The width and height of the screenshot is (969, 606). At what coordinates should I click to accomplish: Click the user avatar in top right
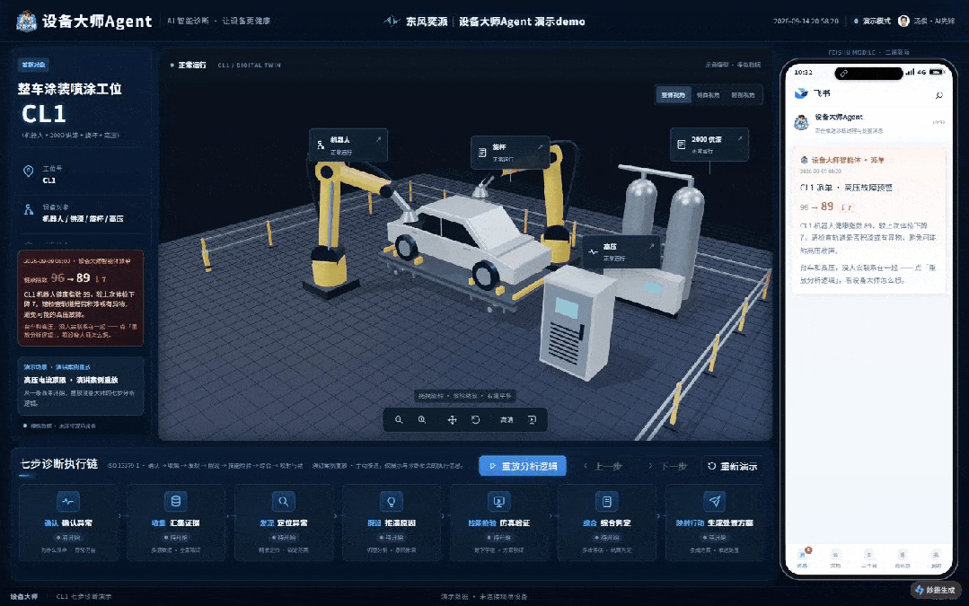(903, 21)
